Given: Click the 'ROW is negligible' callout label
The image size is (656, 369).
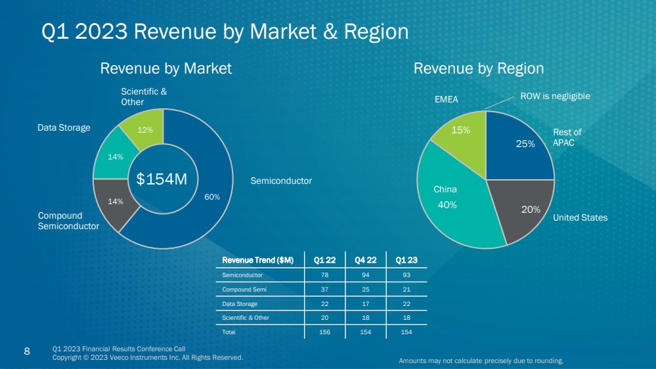Looking at the screenshot, I should (555, 97).
